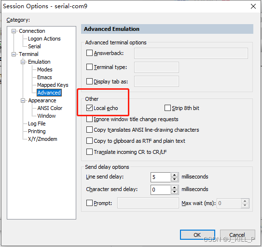
Task: Collapse the Connection tree node
Action: pyautogui.click(x=14, y=31)
